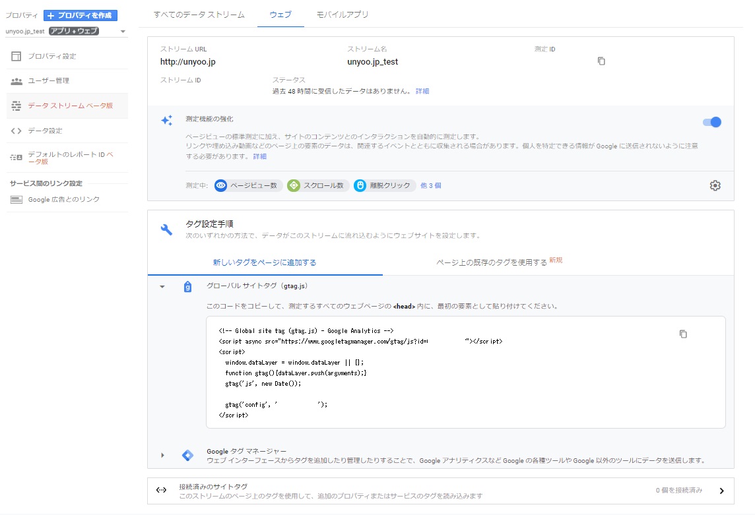Image resolution: width=755 pixels, height=515 pixels.
Task: Click the プロパティを作成 button
Action: pos(81,15)
